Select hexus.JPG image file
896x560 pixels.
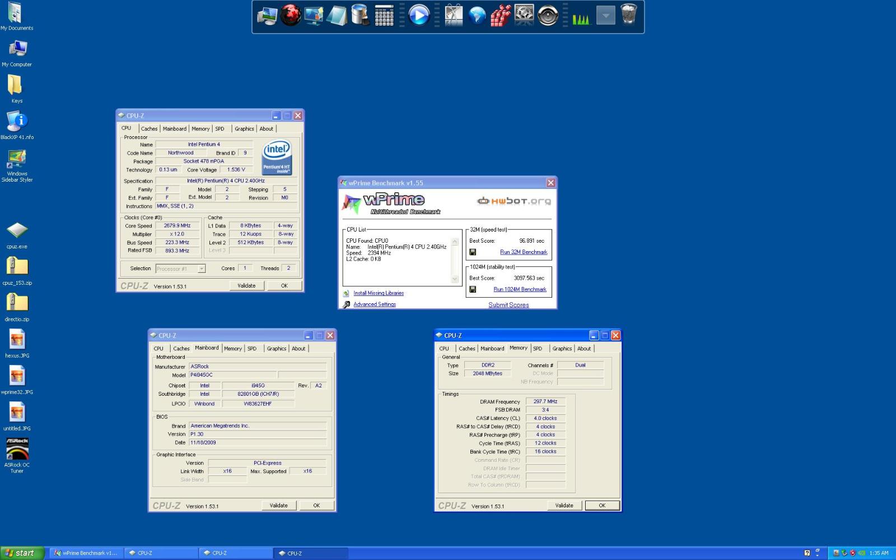pyautogui.click(x=17, y=344)
